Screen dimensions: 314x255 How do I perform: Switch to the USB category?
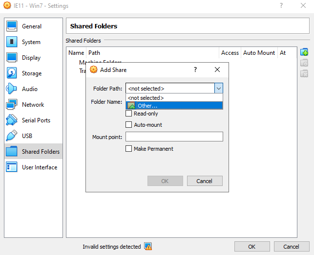tap(33, 136)
